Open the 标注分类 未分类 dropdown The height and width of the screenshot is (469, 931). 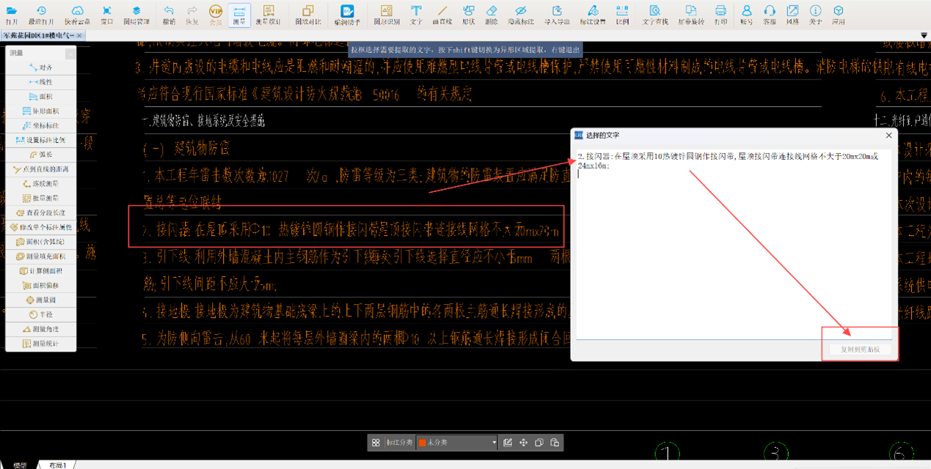(x=457, y=443)
